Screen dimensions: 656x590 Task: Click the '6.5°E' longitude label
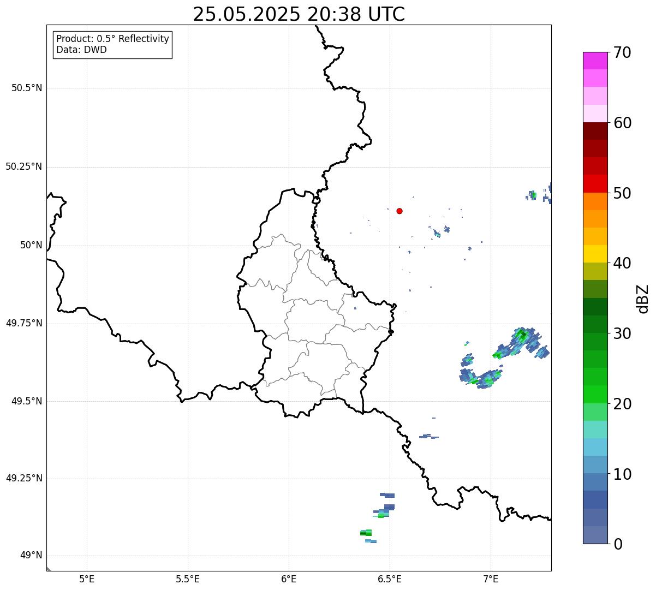[390, 579]
